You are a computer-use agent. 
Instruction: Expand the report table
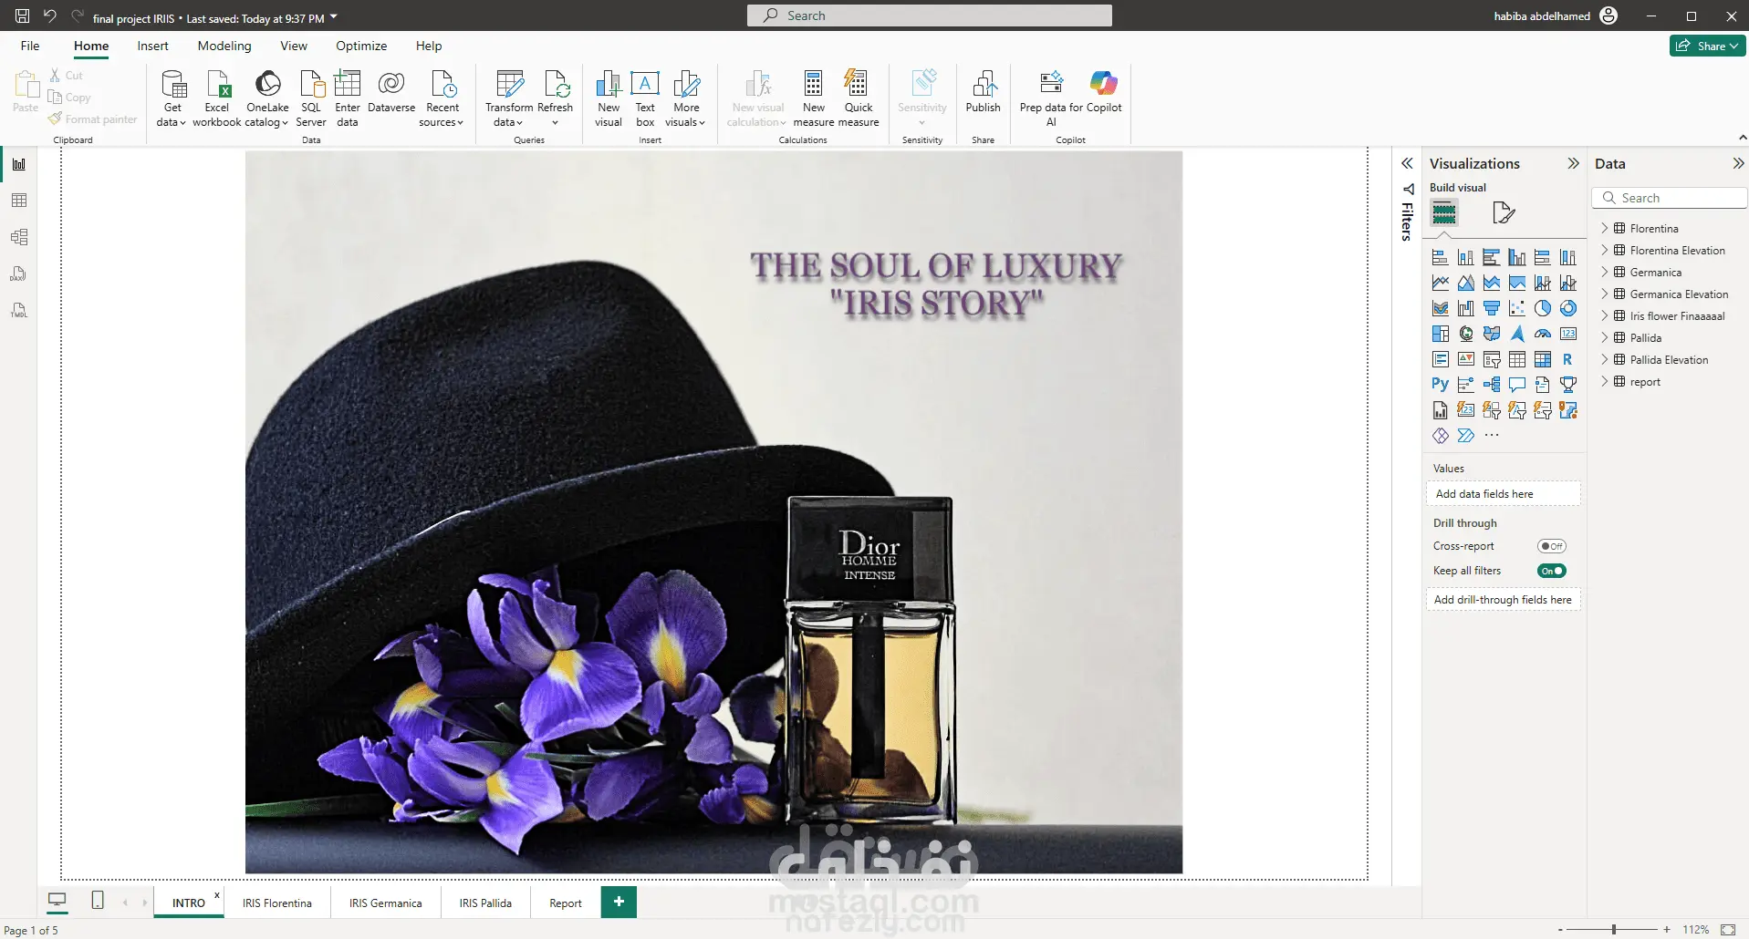(x=1605, y=381)
